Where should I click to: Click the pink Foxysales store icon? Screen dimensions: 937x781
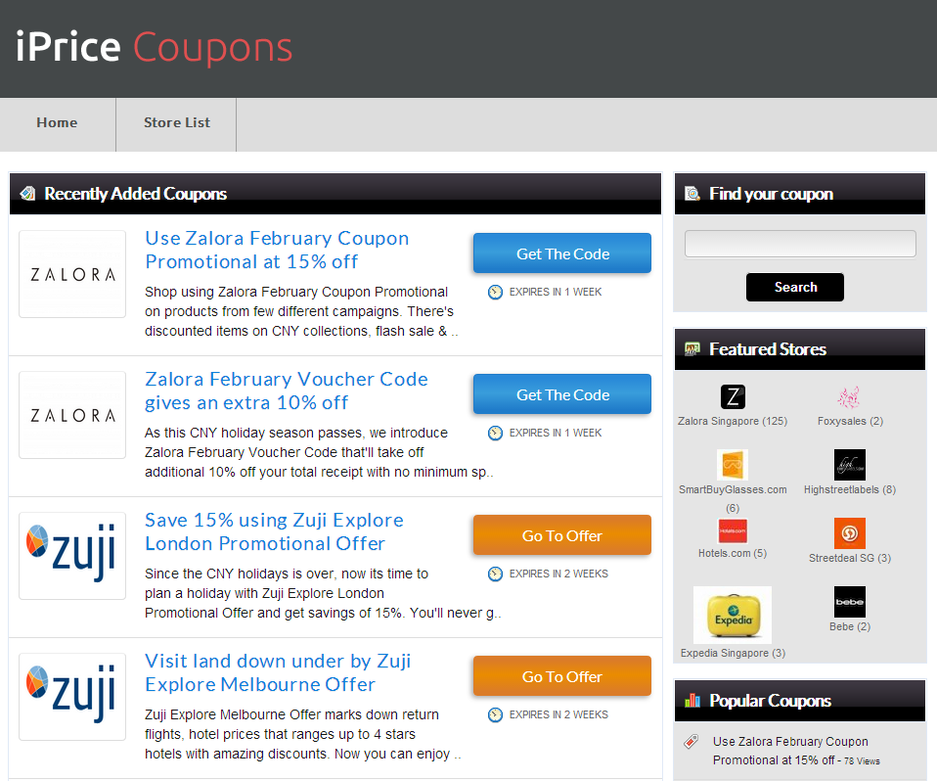pyautogui.click(x=849, y=396)
